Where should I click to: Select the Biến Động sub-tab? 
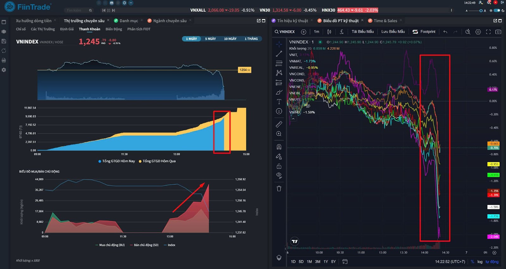coord(114,29)
